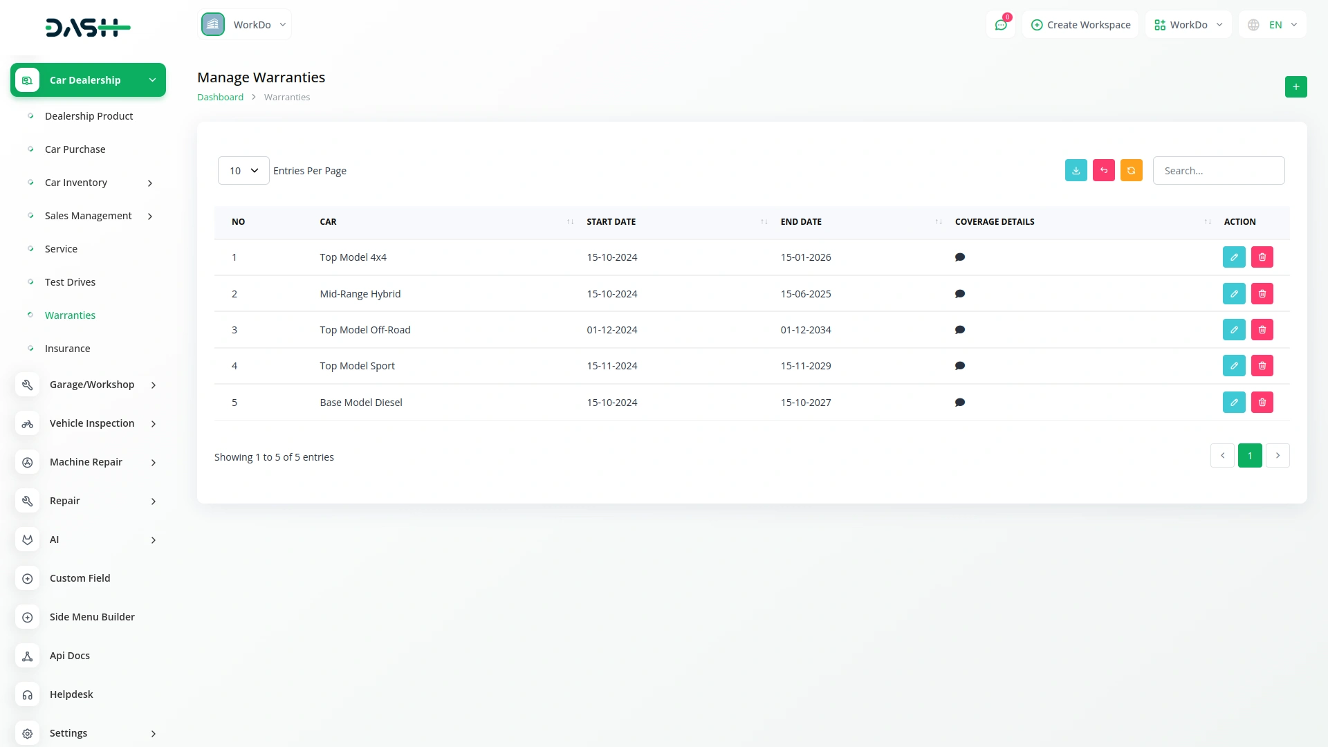The image size is (1328, 747).
Task: Click the pink reset undo icon
Action: [1103, 171]
